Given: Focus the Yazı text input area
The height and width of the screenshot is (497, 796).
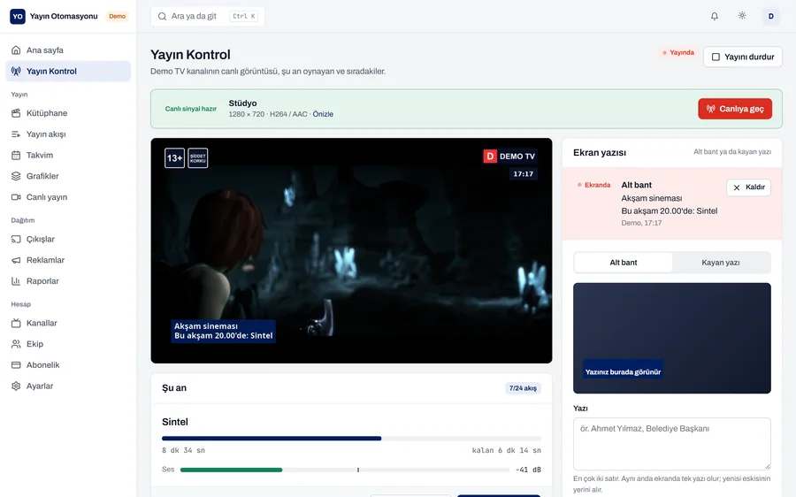Looking at the screenshot, I should [x=672, y=444].
